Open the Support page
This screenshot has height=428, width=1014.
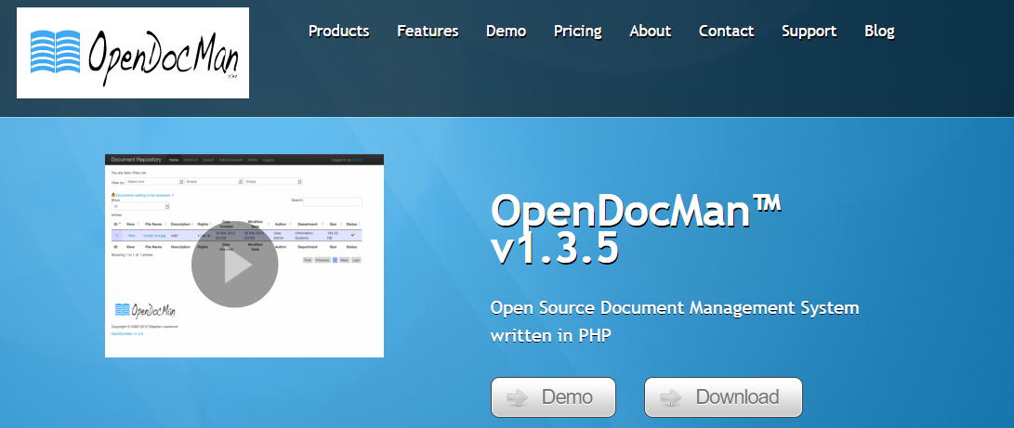[x=809, y=31]
